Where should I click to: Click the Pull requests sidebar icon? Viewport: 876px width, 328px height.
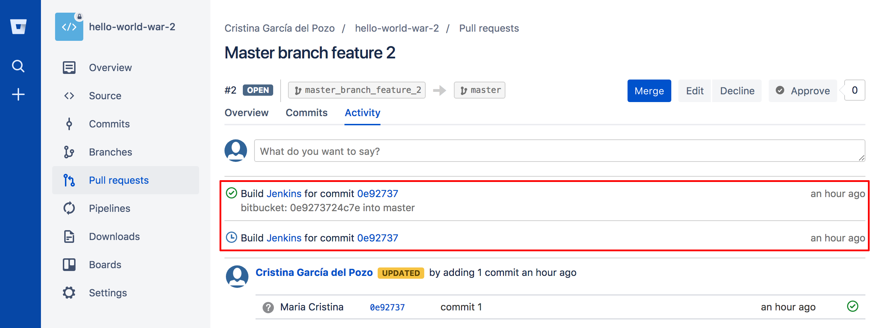pos(69,180)
